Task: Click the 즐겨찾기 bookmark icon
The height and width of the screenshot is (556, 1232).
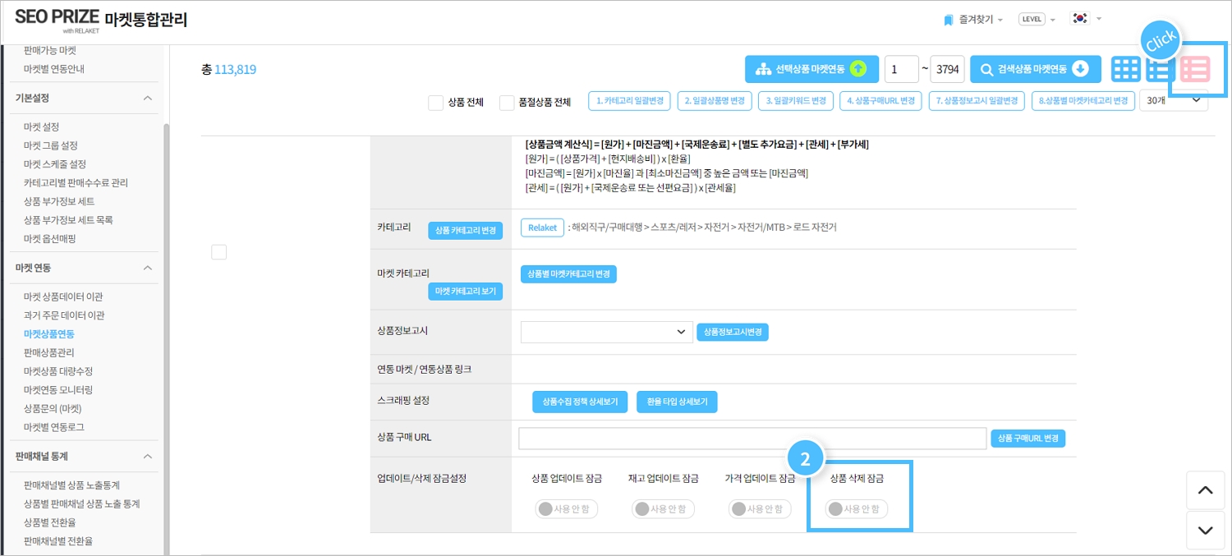Action: pos(949,19)
